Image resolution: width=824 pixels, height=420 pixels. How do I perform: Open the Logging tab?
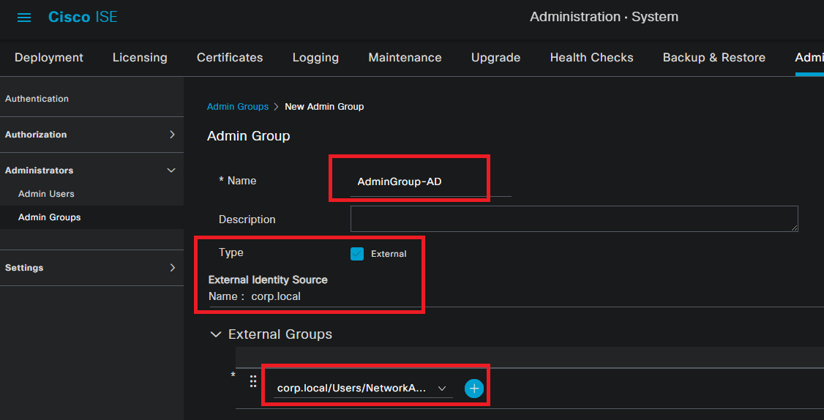pyautogui.click(x=315, y=57)
